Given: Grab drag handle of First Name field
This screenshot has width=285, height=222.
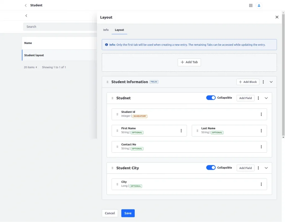Looking at the screenshot, I should click(x=117, y=131).
